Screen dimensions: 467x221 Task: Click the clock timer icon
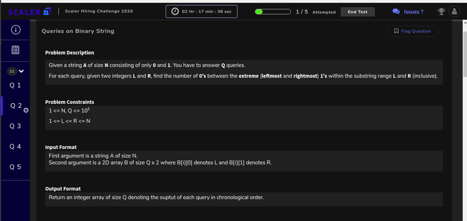[x=176, y=12]
